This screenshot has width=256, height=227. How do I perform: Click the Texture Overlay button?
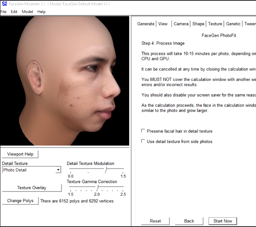pos(32,188)
